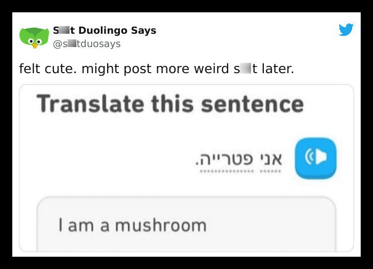Click the dotted underline beneath פטרייה
Screen dimensions: 373x269
(226, 171)
